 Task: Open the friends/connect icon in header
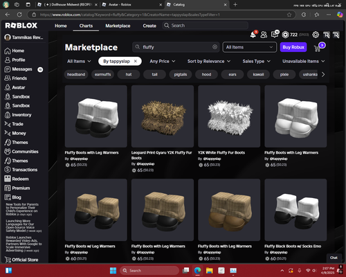coord(264,35)
